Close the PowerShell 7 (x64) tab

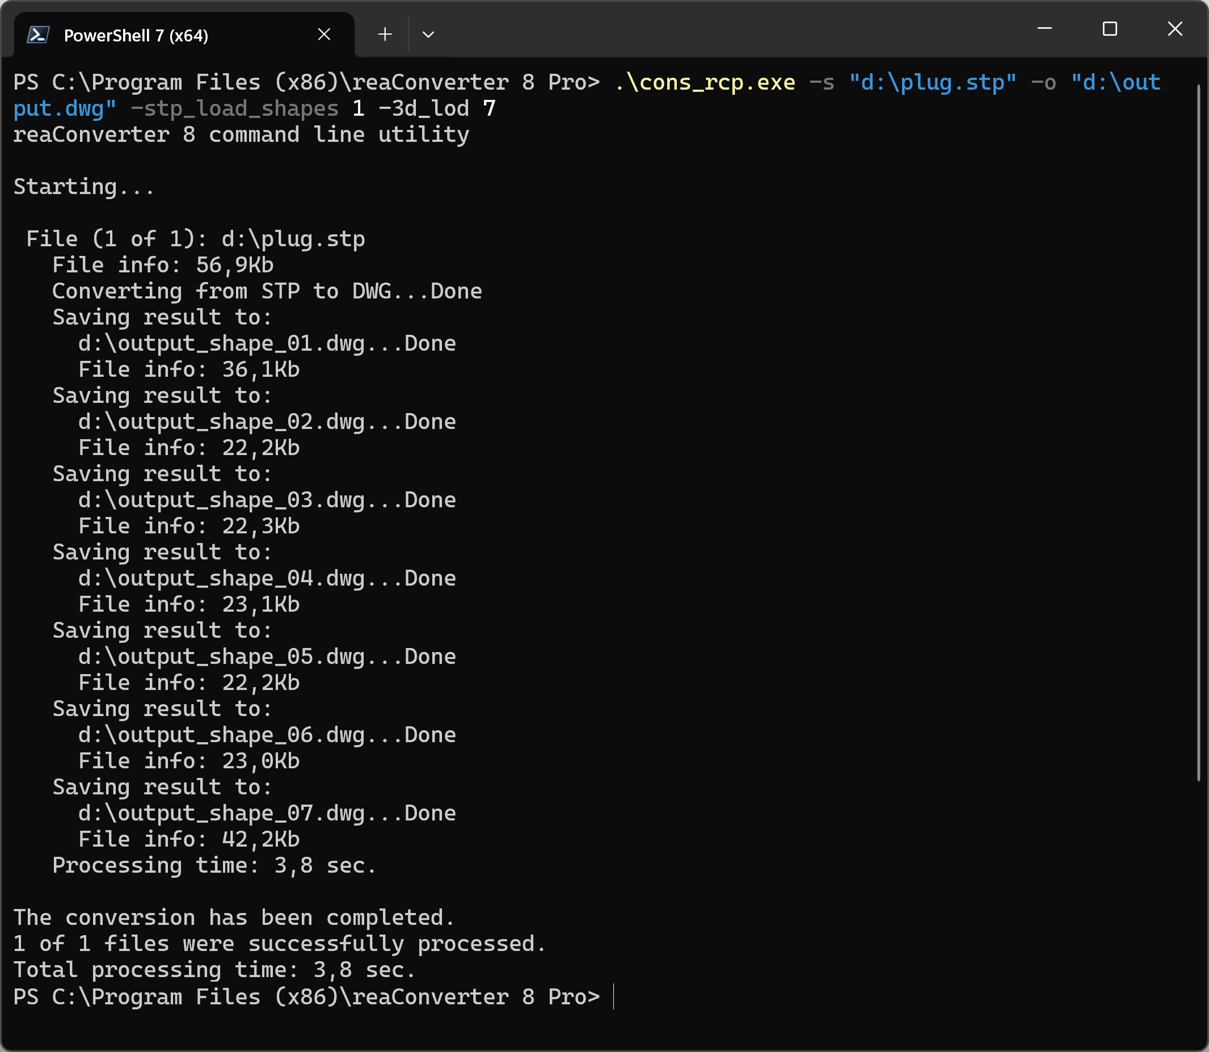pyautogui.click(x=324, y=34)
